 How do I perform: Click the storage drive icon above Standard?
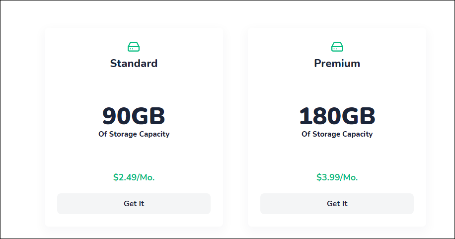pyautogui.click(x=134, y=47)
